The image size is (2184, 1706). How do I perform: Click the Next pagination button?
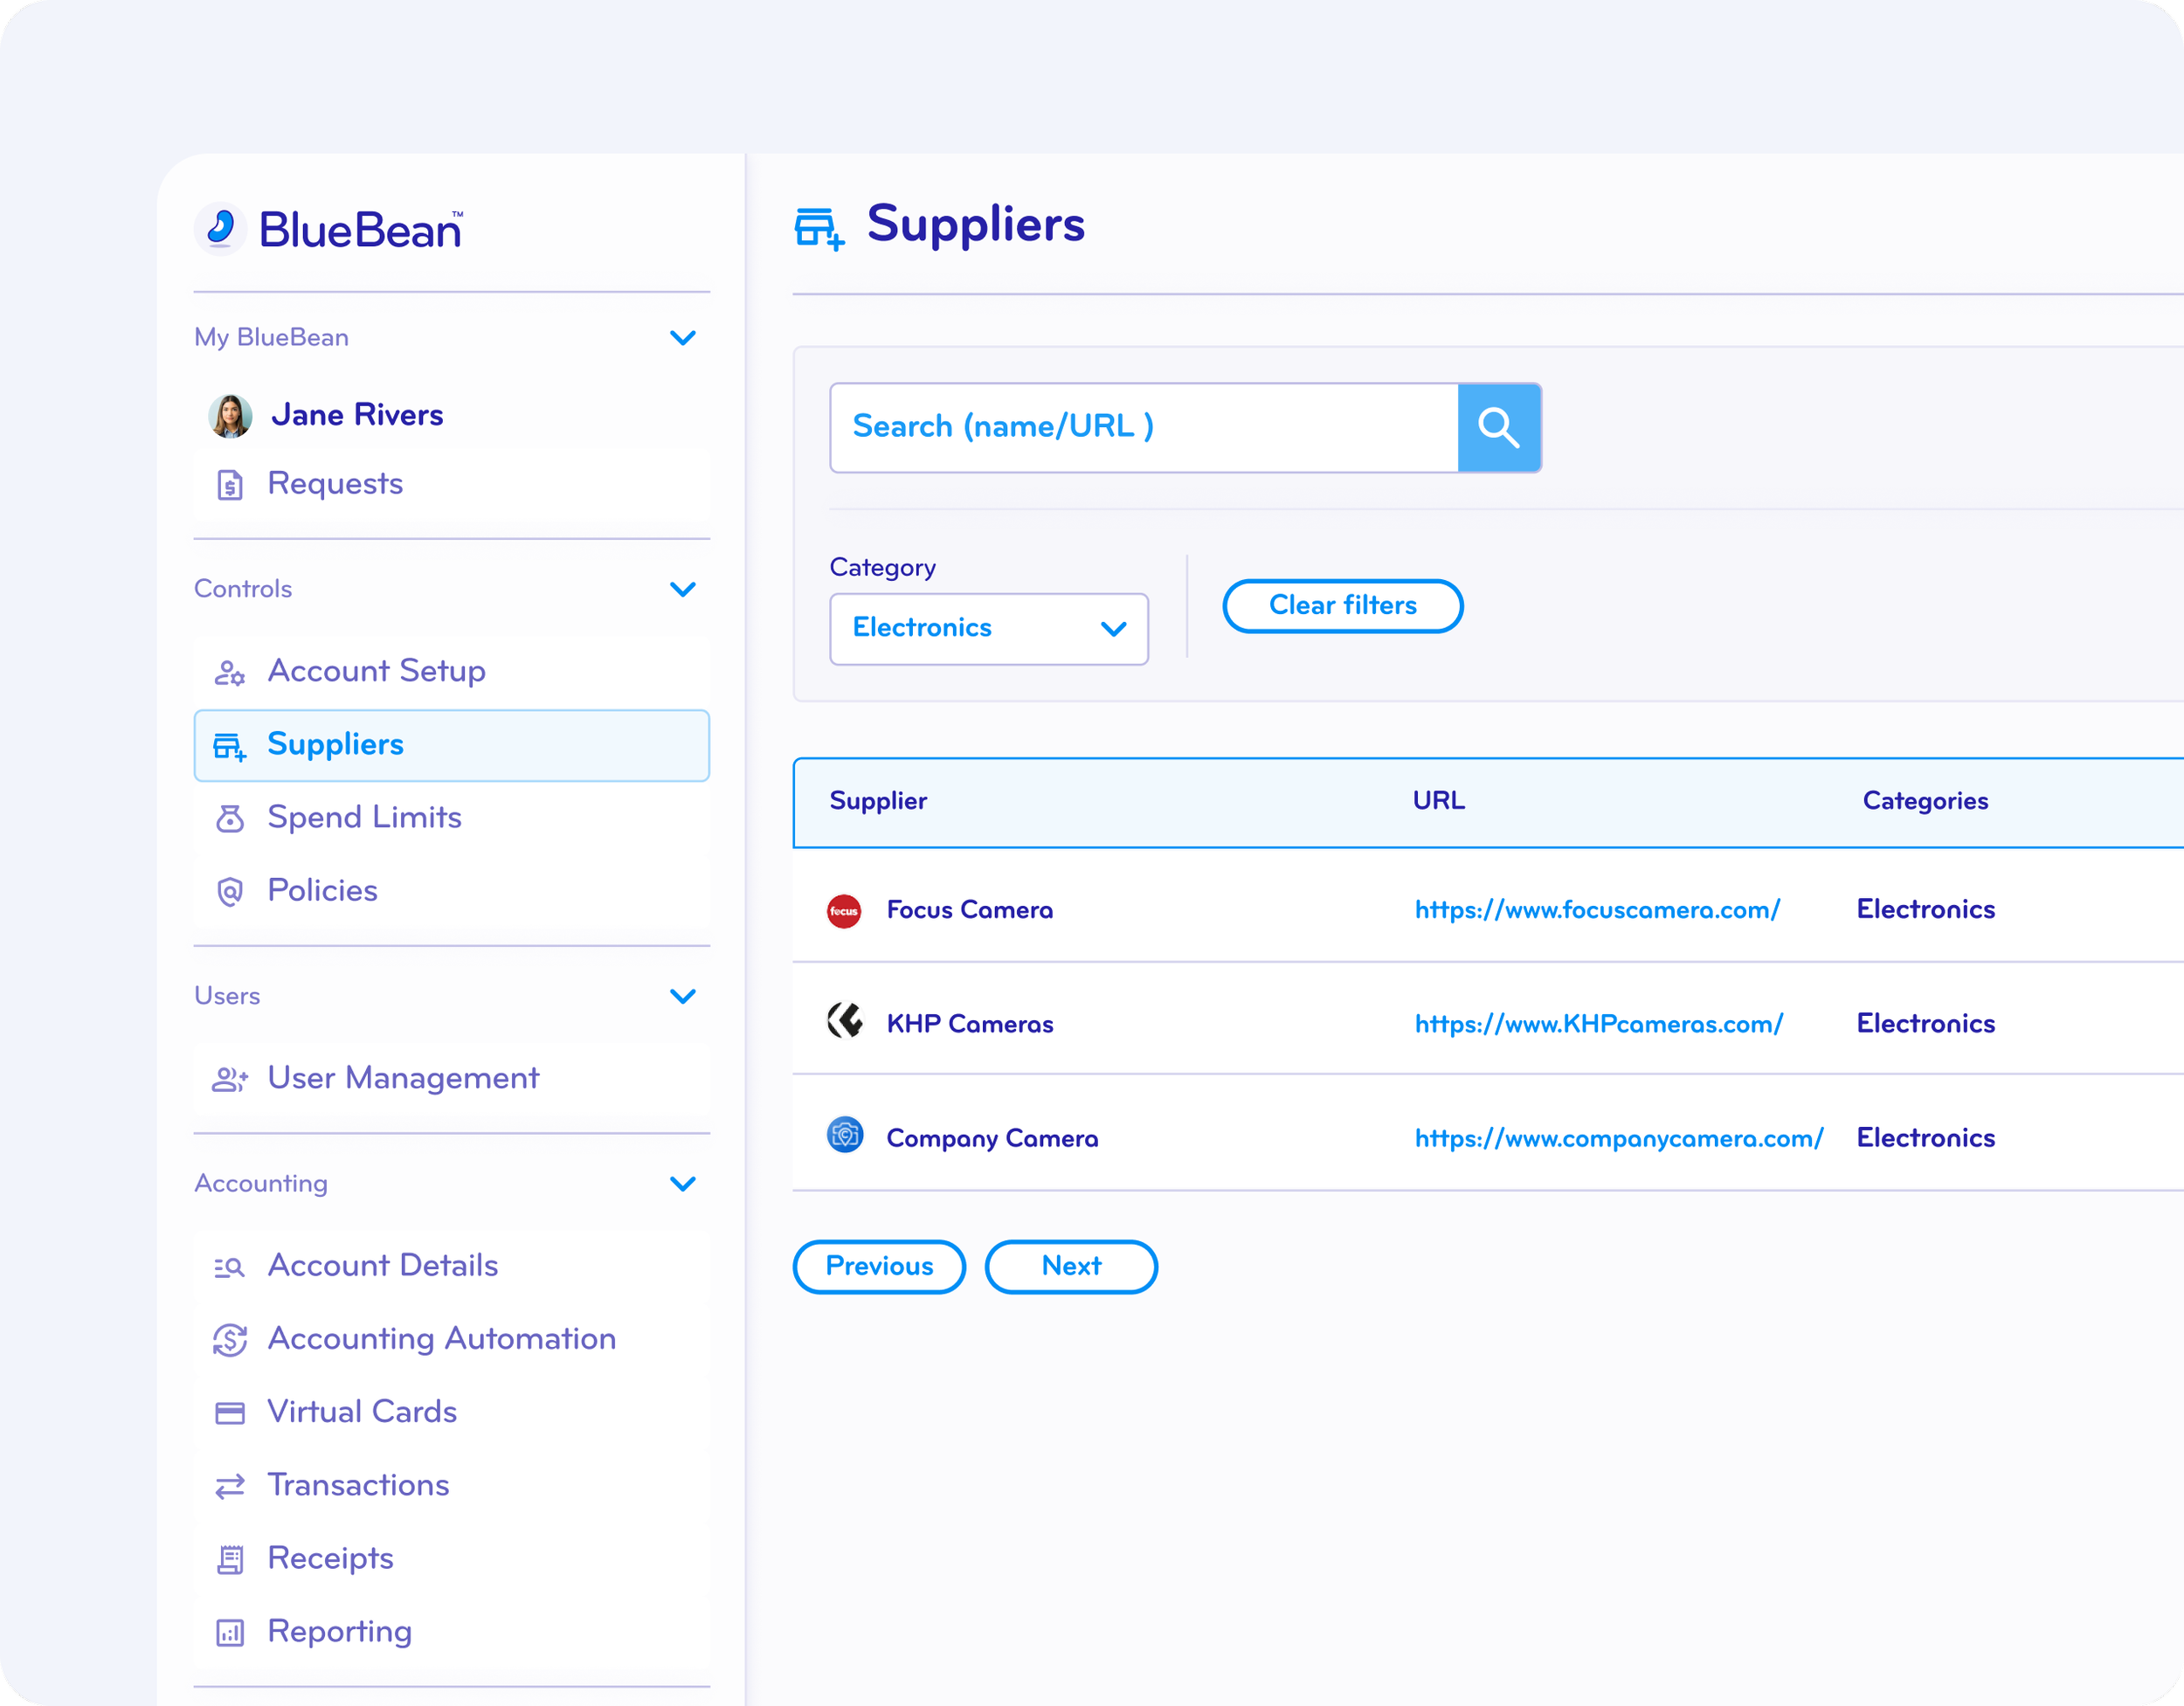(x=1070, y=1267)
